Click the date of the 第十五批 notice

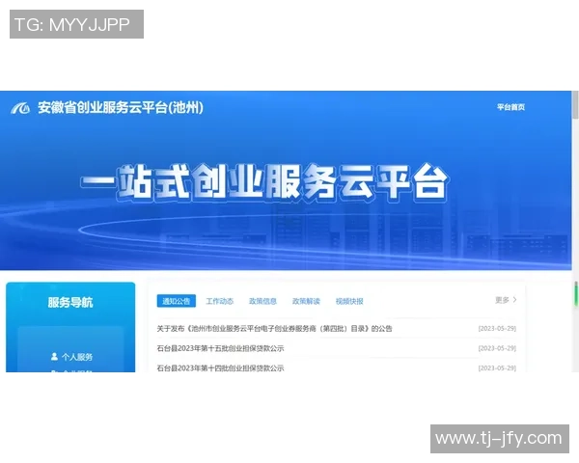click(497, 348)
